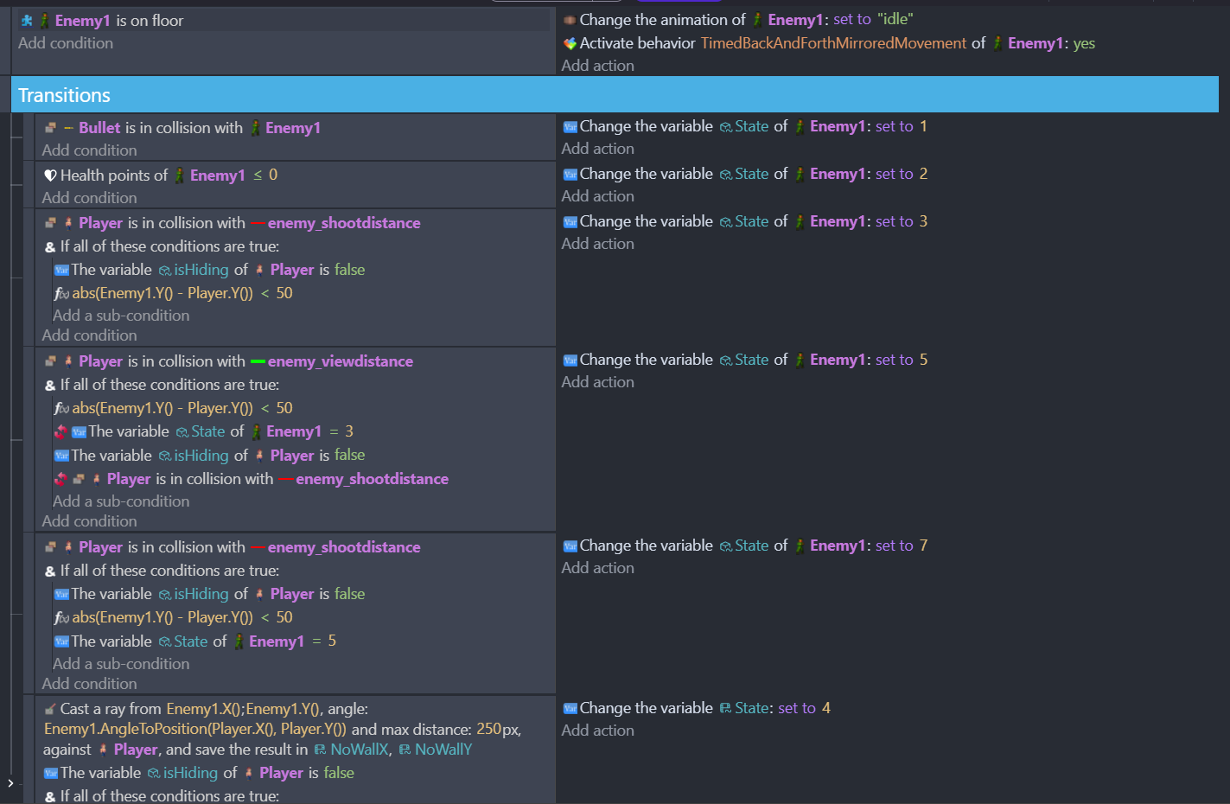
Task: Select the 'Change the variable State: set to 2' action
Action: (743, 175)
